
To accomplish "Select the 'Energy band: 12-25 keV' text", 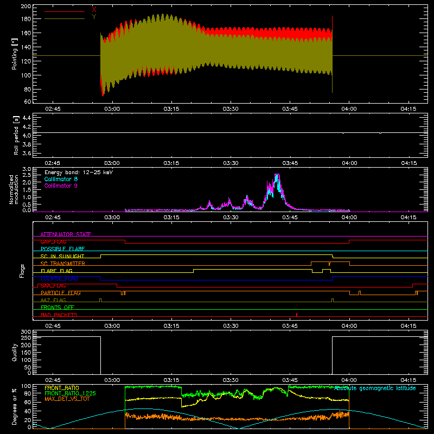I will point(79,173).
